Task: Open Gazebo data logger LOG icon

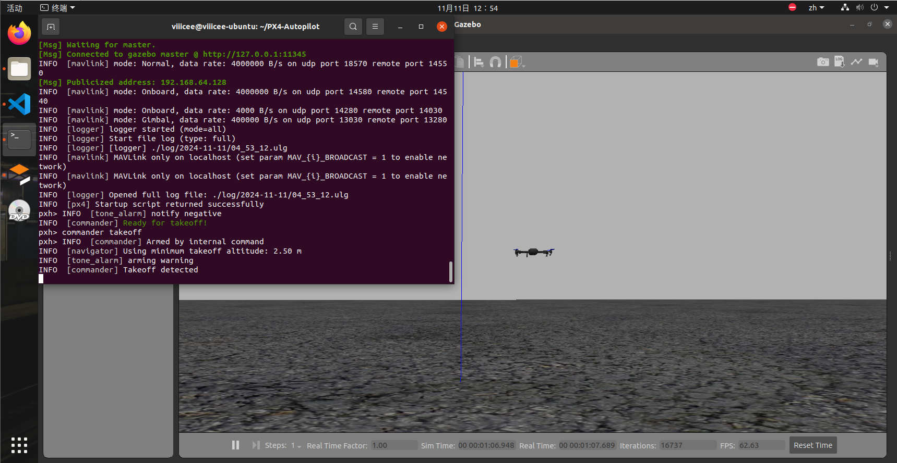Action: tap(840, 62)
